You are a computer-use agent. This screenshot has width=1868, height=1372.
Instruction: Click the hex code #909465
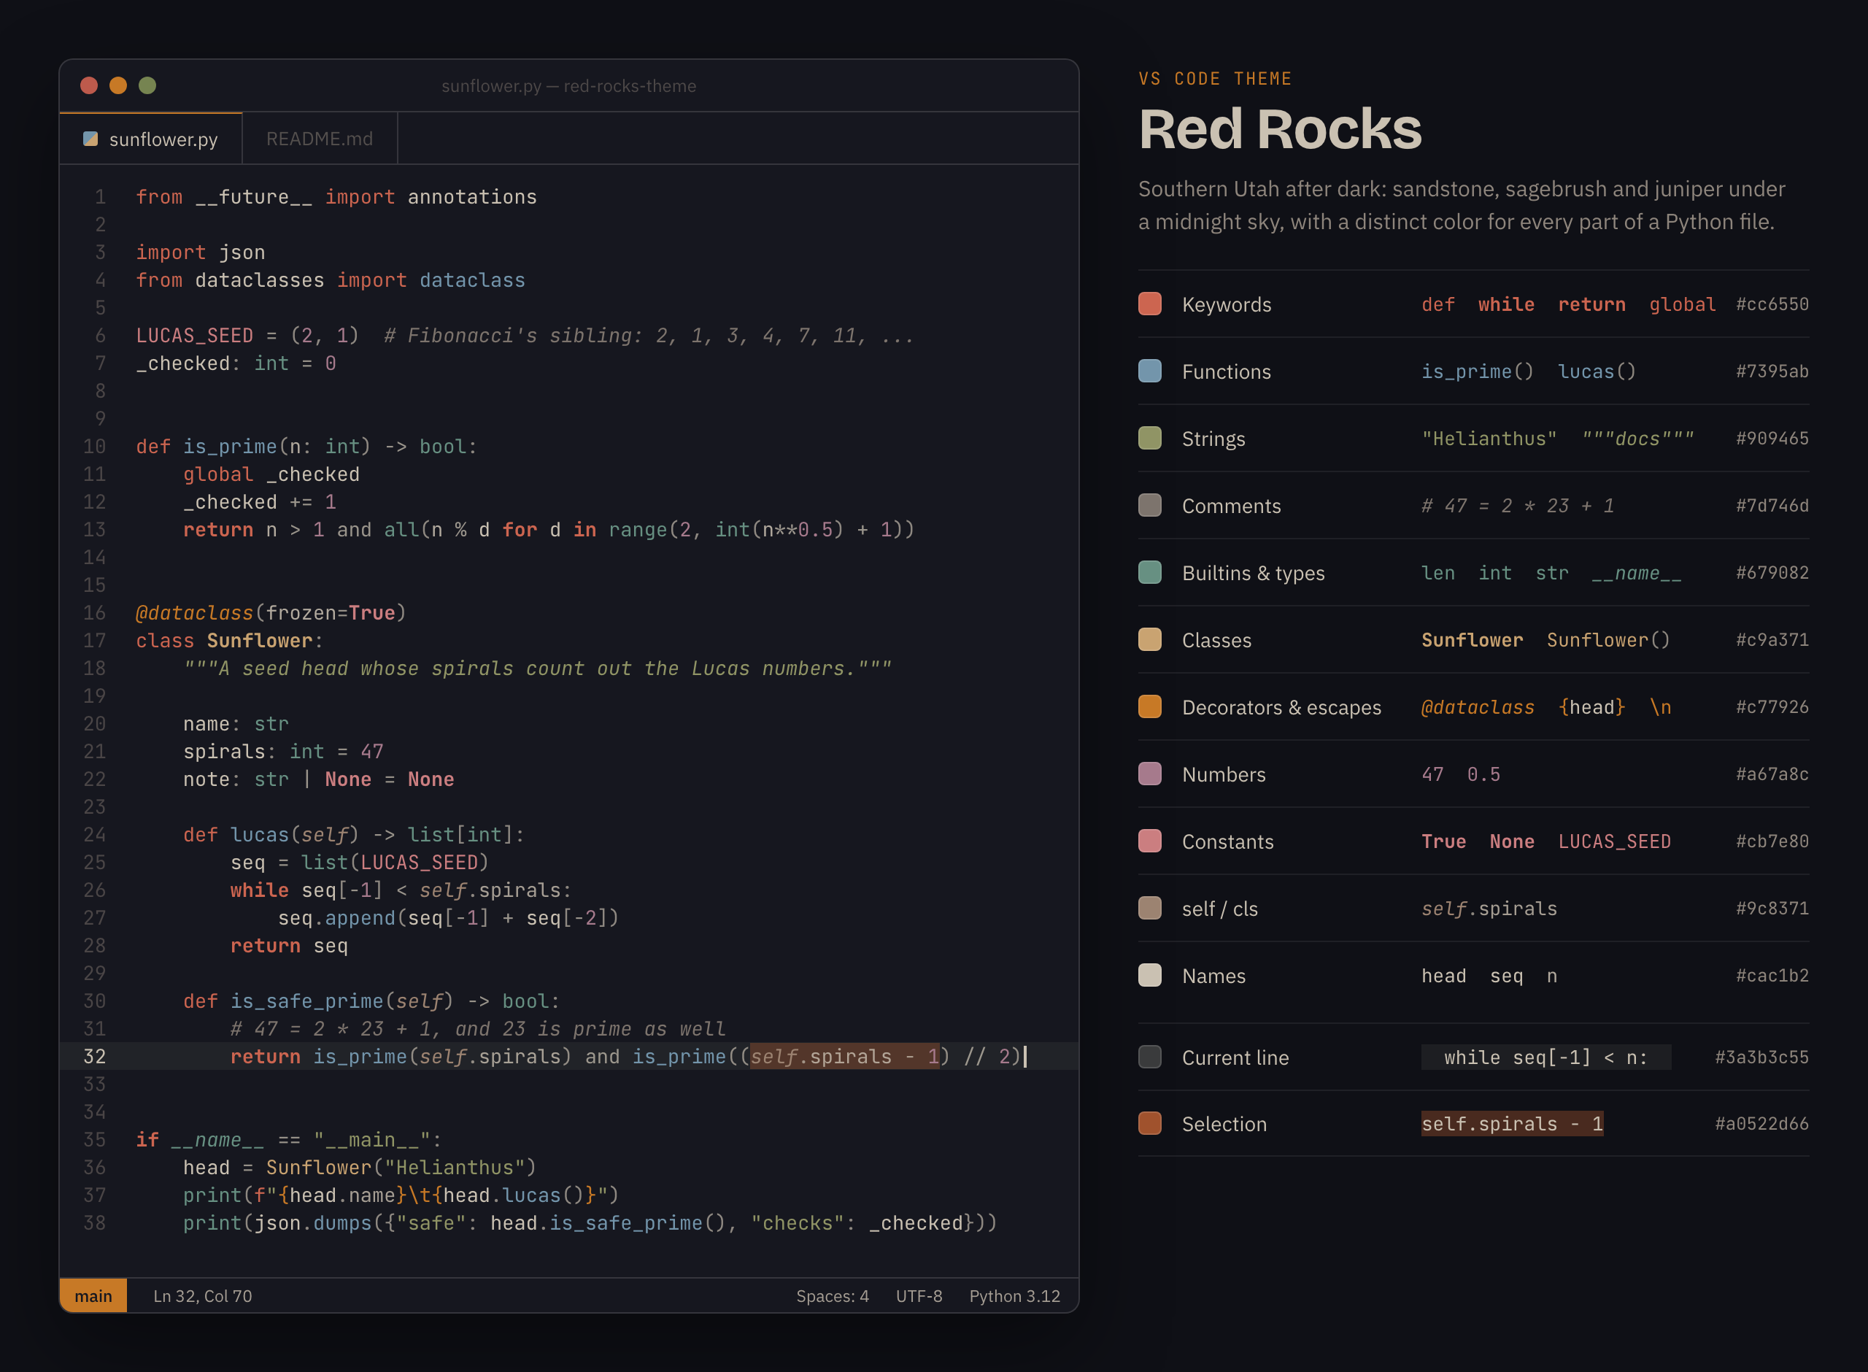(x=1772, y=439)
